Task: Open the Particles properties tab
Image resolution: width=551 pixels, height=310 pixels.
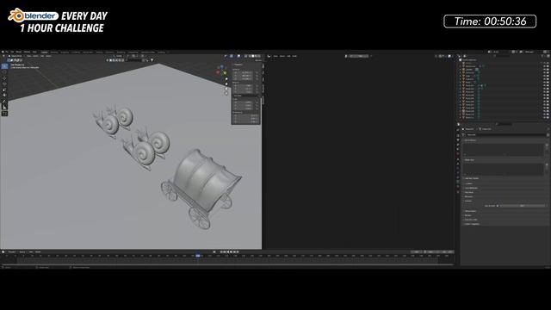Action: coord(458,168)
